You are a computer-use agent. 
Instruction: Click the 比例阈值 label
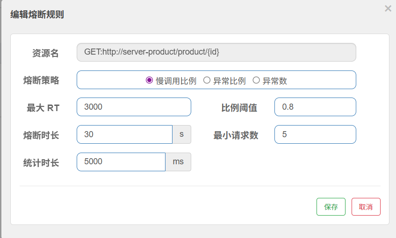click(239, 108)
